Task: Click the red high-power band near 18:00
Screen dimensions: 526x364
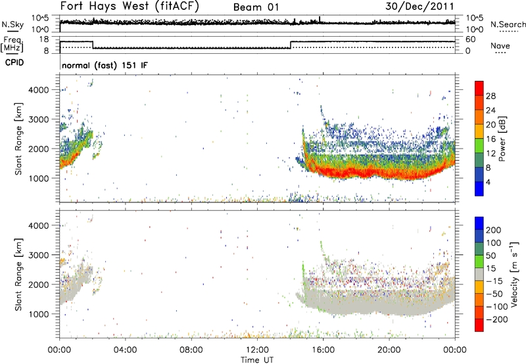Action: point(356,172)
